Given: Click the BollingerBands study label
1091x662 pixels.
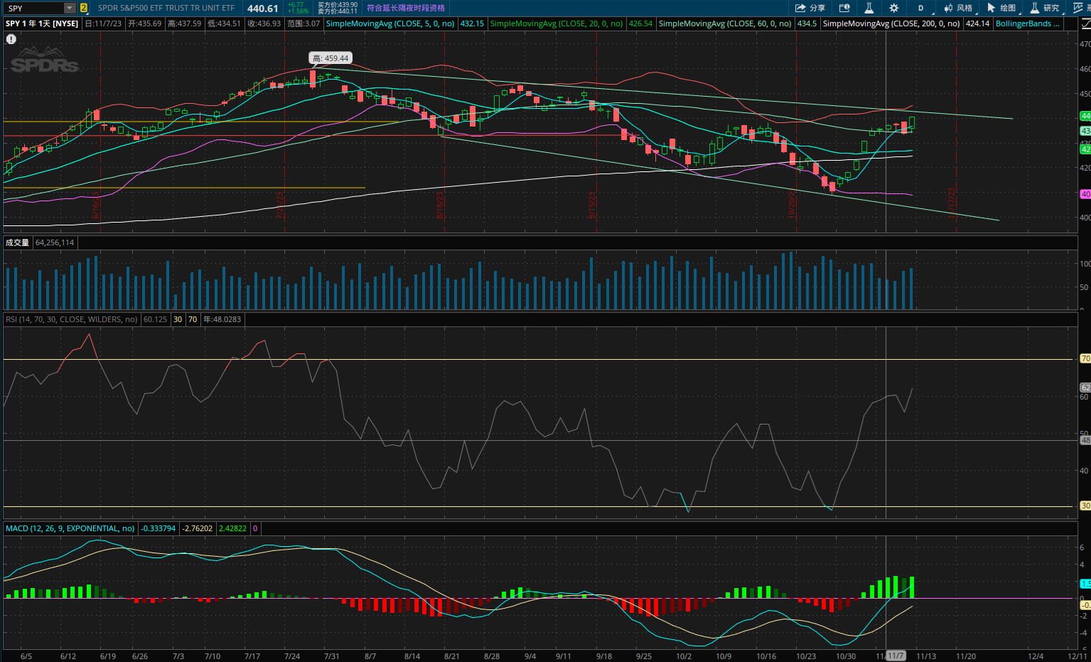Looking at the screenshot, I should pos(1028,23).
